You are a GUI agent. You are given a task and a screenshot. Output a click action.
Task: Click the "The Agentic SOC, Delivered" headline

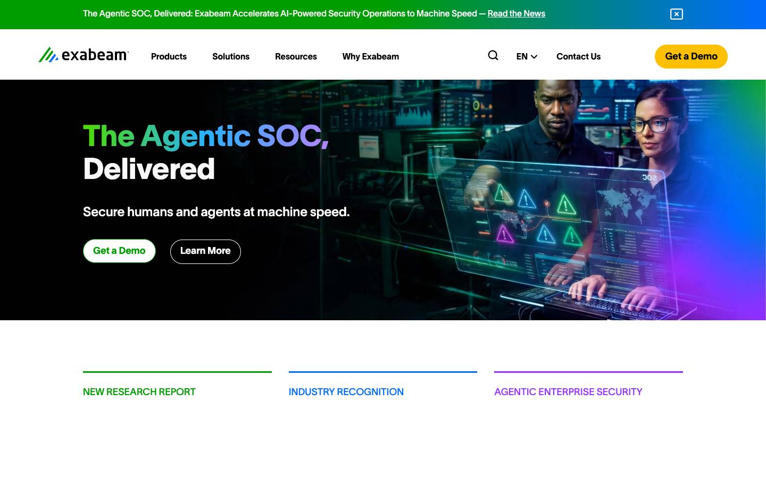206,152
